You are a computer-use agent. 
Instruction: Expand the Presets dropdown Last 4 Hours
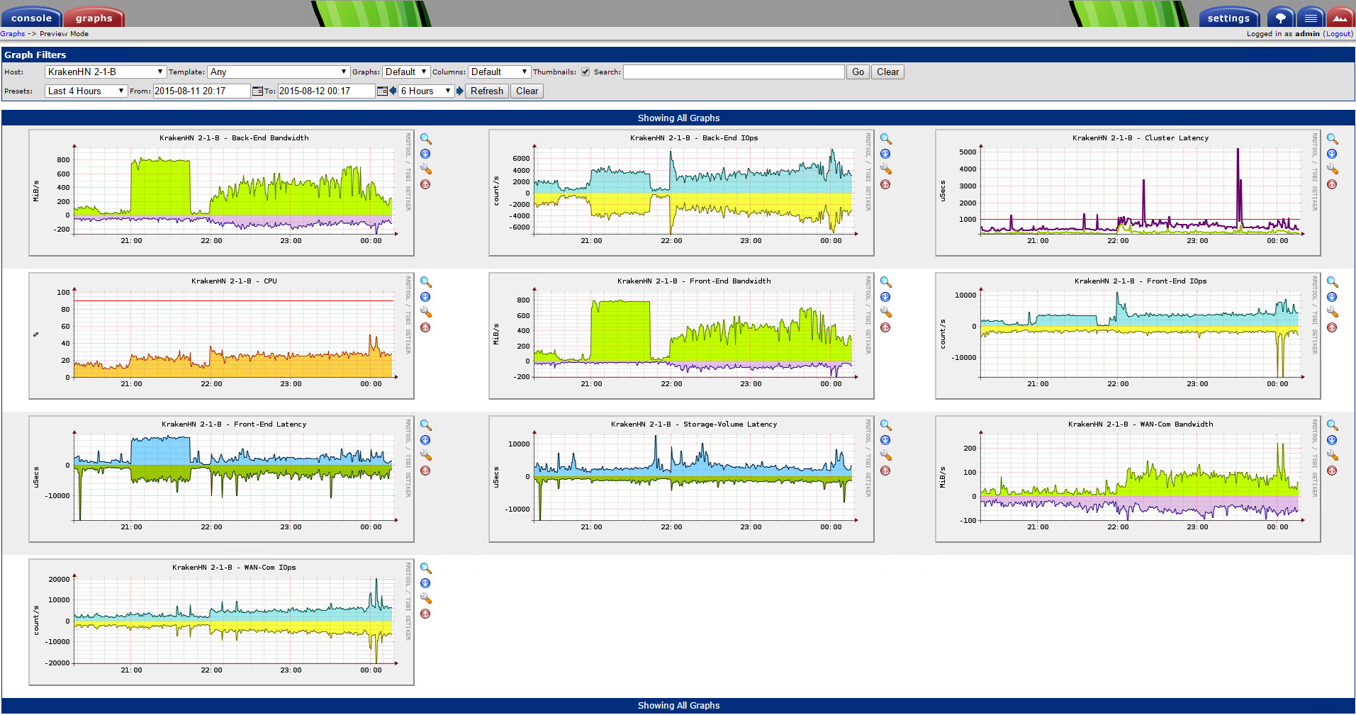(86, 91)
